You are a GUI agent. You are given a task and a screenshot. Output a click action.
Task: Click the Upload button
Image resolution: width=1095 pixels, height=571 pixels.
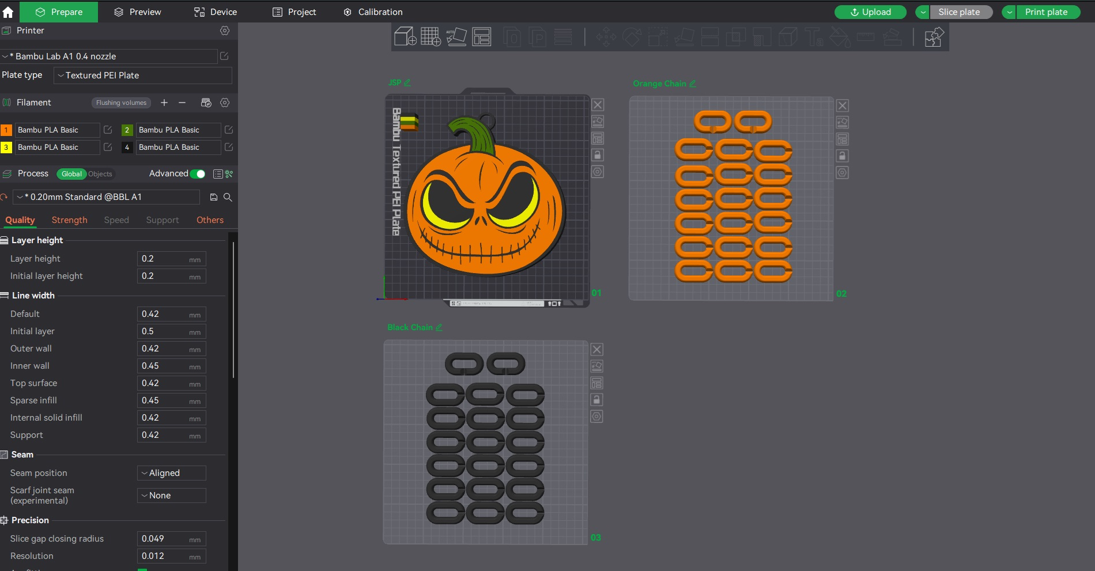(870, 12)
